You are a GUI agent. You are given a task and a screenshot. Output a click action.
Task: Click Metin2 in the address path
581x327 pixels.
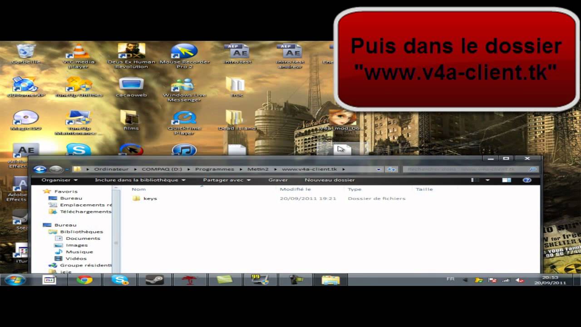tap(258, 169)
